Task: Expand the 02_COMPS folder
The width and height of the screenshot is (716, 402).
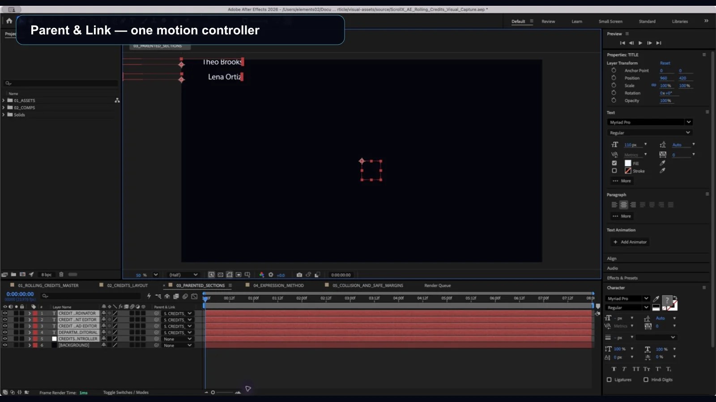Action: coord(4,108)
